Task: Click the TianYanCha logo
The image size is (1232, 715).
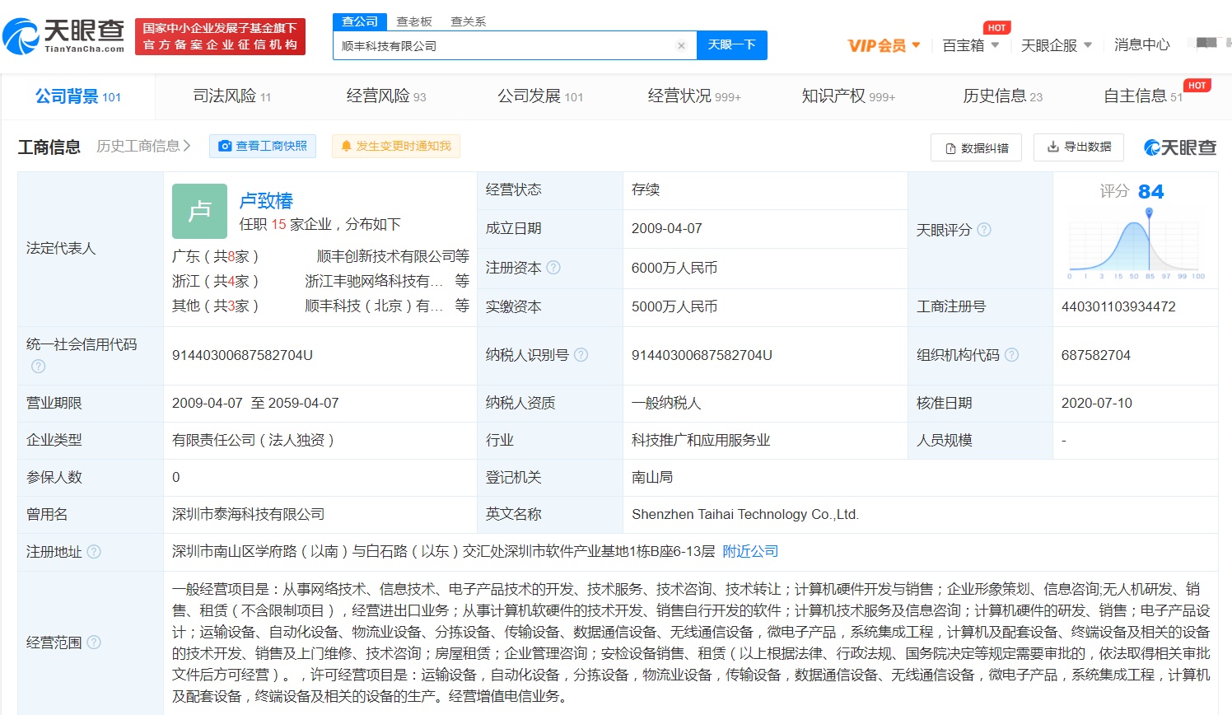Action: coord(63,36)
